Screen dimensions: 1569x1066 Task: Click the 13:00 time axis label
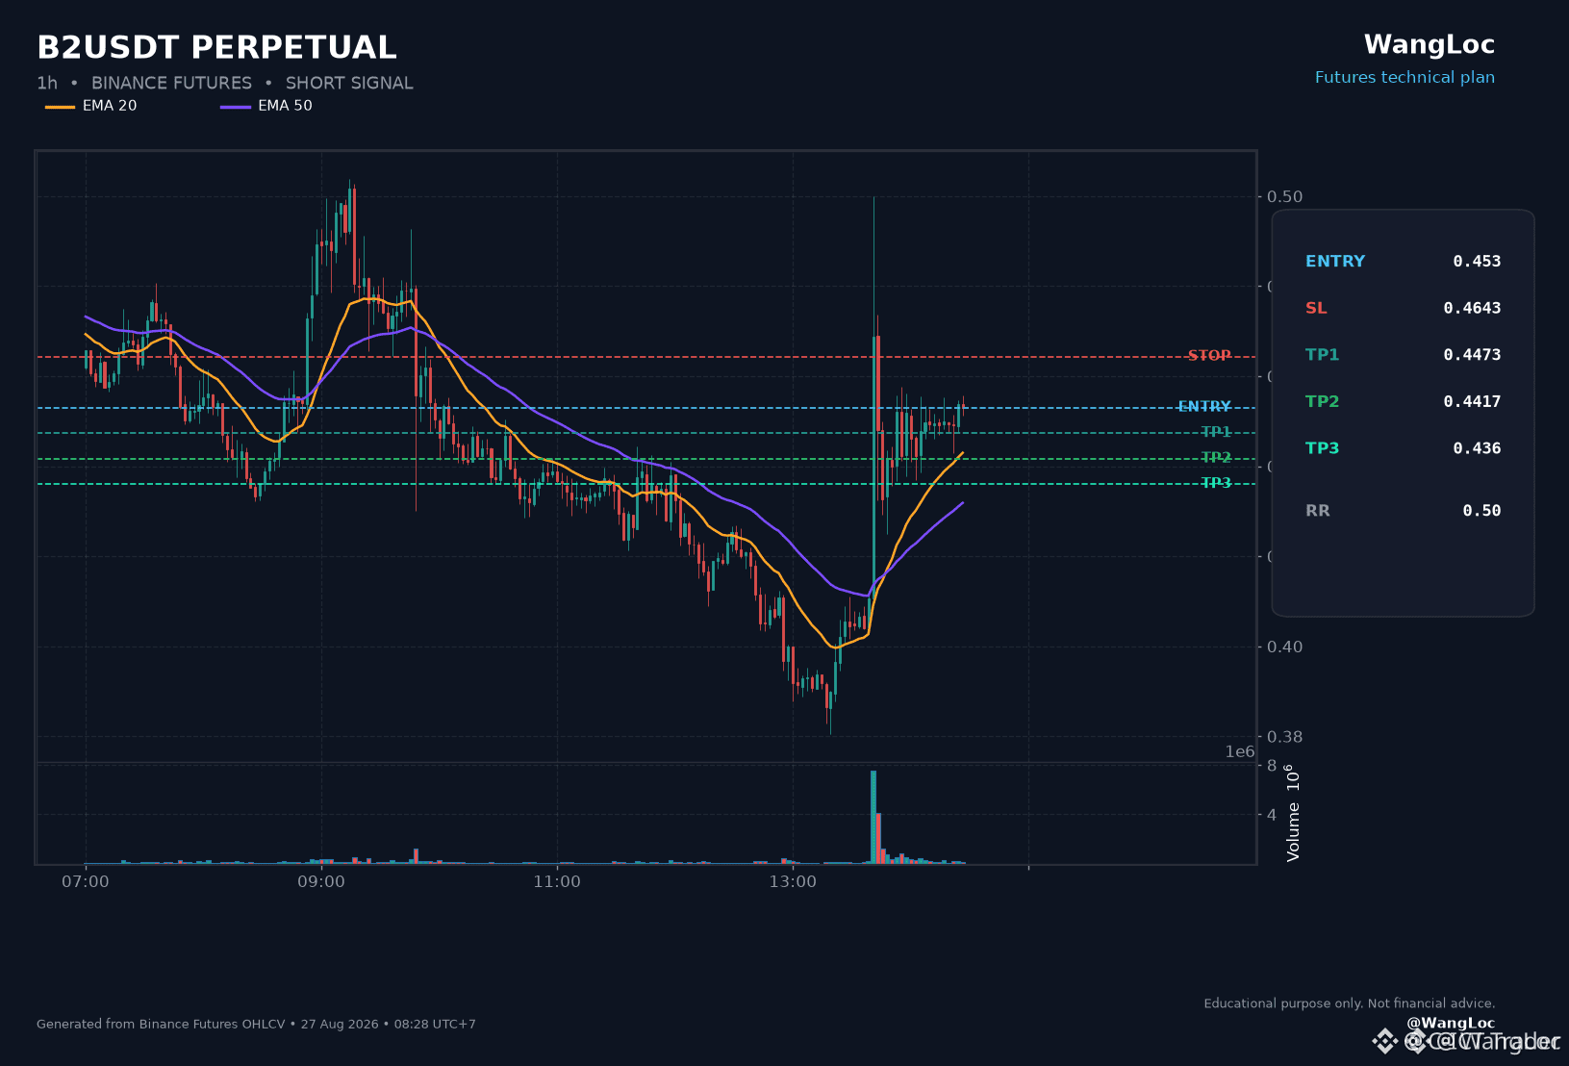pos(793,881)
